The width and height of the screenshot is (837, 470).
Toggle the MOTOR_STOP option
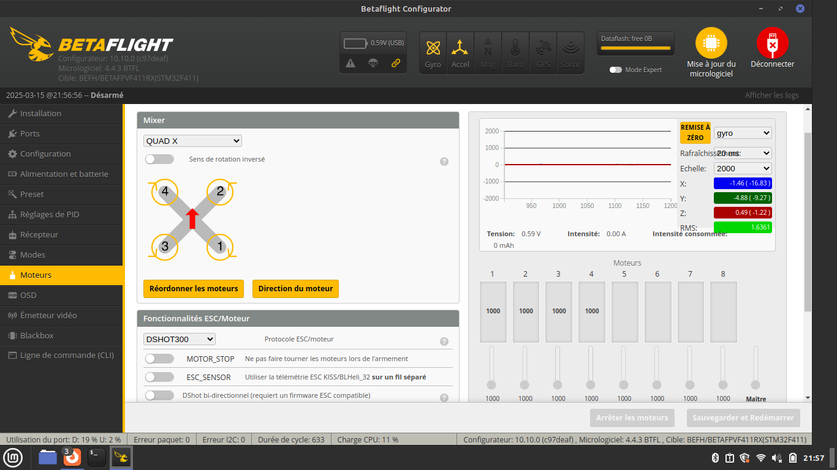159,359
